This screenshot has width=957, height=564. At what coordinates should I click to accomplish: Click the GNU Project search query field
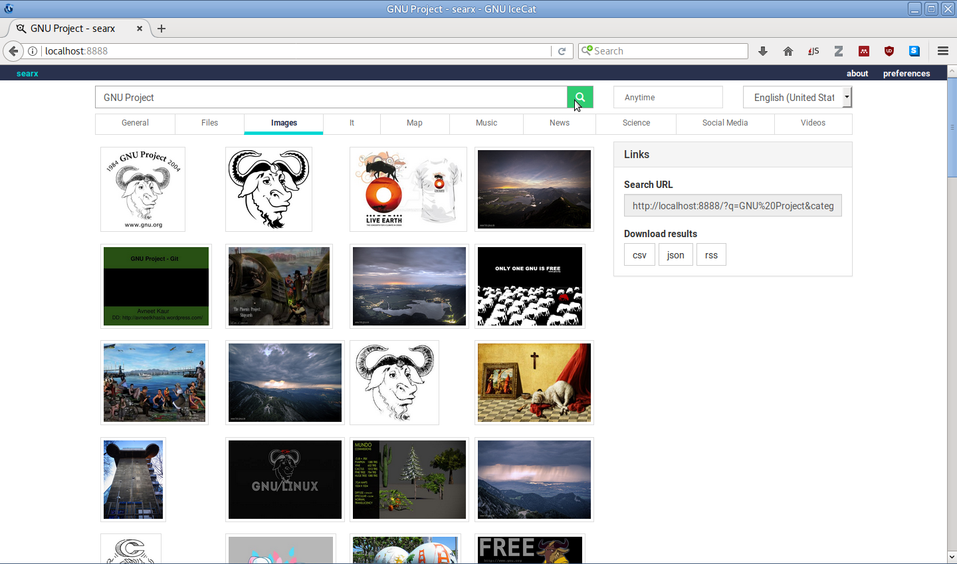click(330, 98)
